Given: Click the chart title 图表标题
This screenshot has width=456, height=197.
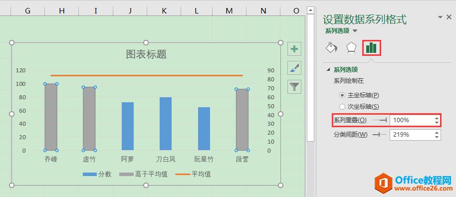Looking at the screenshot, I should pyautogui.click(x=146, y=54).
